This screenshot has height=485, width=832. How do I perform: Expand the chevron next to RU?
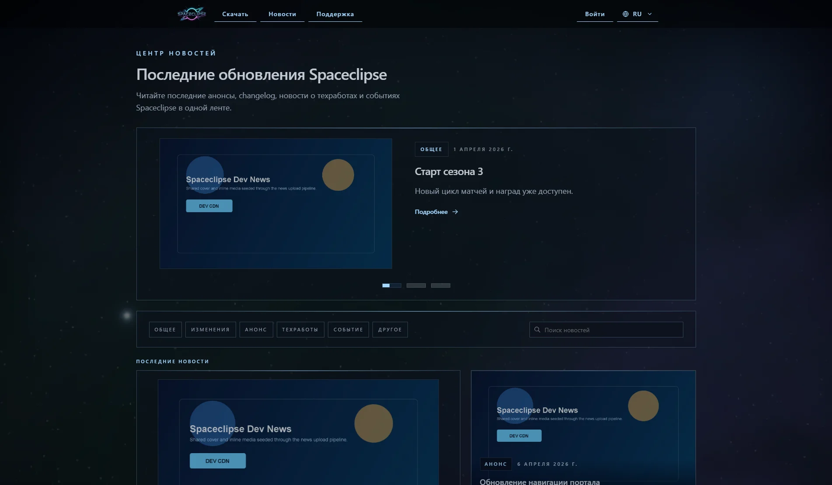(x=650, y=14)
